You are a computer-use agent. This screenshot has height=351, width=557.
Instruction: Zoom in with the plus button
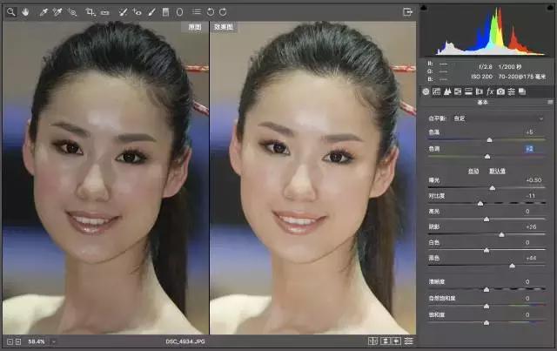[x=18, y=341]
